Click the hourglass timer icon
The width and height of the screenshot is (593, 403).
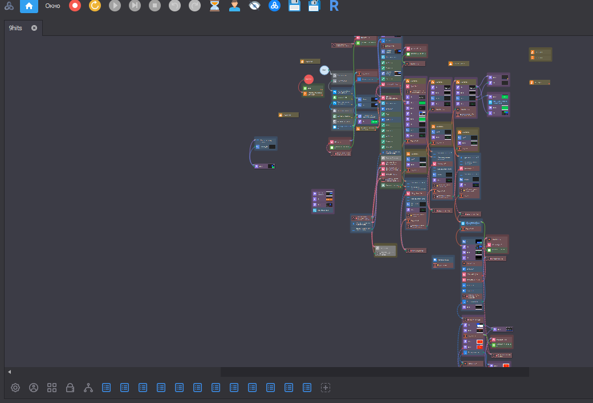pyautogui.click(x=214, y=6)
